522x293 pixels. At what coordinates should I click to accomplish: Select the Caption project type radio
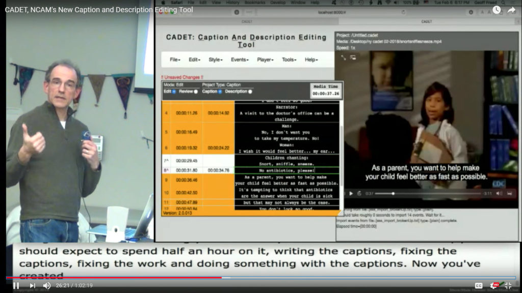tap(220, 92)
